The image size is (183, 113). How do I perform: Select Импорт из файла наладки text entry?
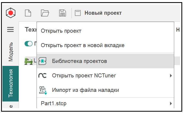click(85, 90)
